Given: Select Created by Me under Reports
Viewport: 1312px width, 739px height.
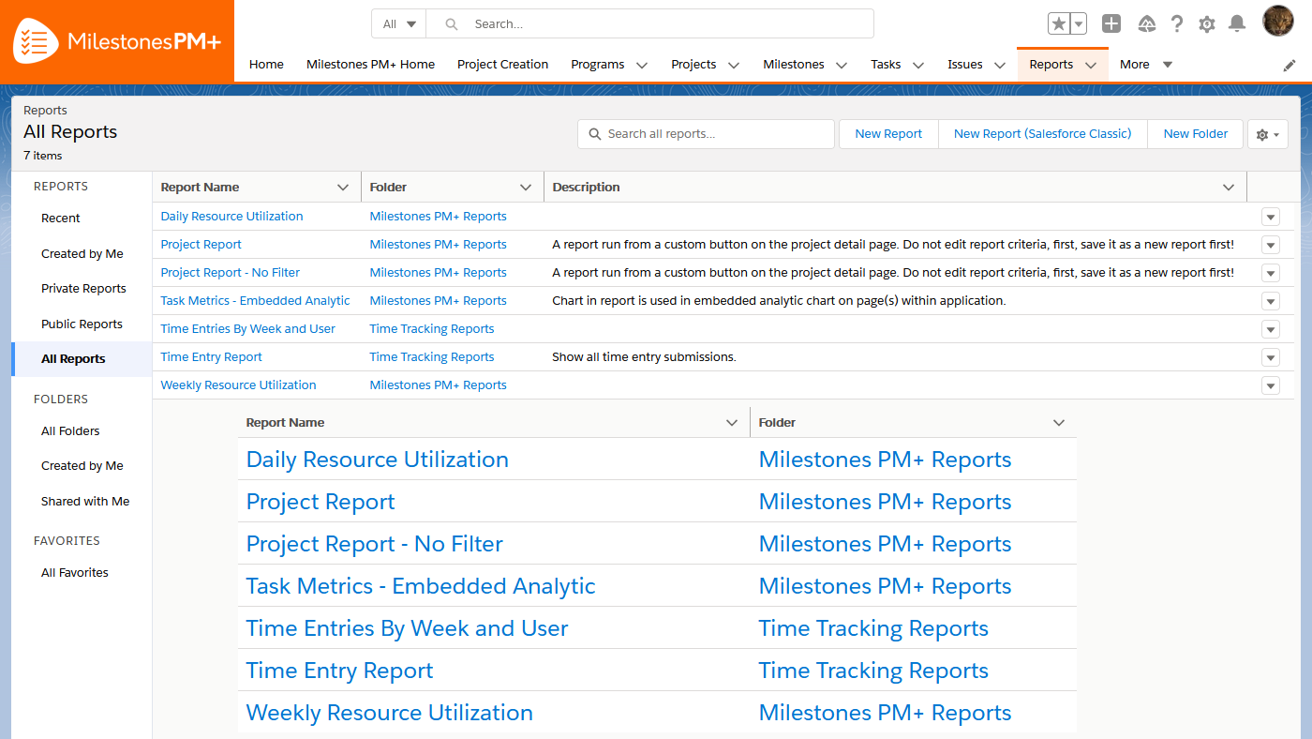Looking at the screenshot, I should 82,253.
